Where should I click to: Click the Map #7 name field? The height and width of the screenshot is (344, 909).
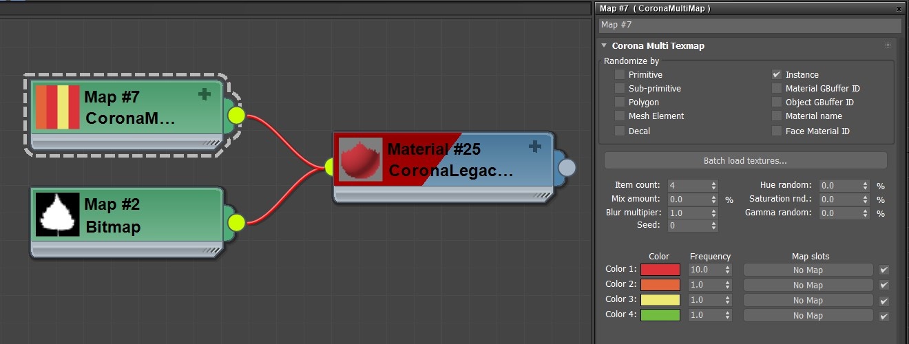click(749, 25)
